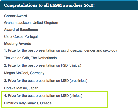Click Hotaka Matsui, Japan entry
This screenshot has height=111, width=139.
point(21,88)
